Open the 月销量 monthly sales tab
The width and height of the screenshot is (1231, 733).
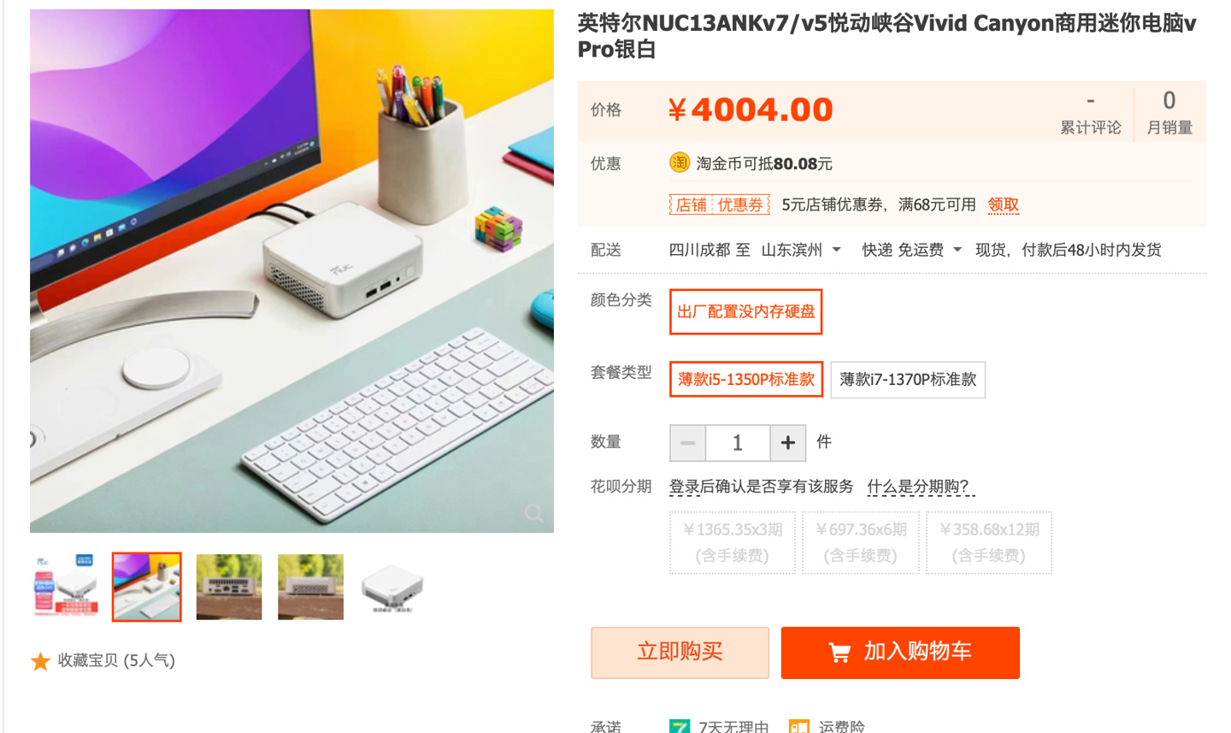tap(1169, 114)
